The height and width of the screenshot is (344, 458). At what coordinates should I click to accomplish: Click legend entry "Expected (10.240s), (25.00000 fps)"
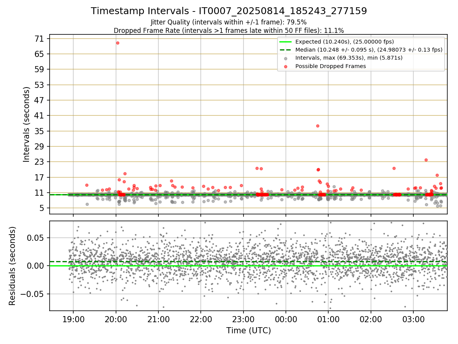point(345,42)
